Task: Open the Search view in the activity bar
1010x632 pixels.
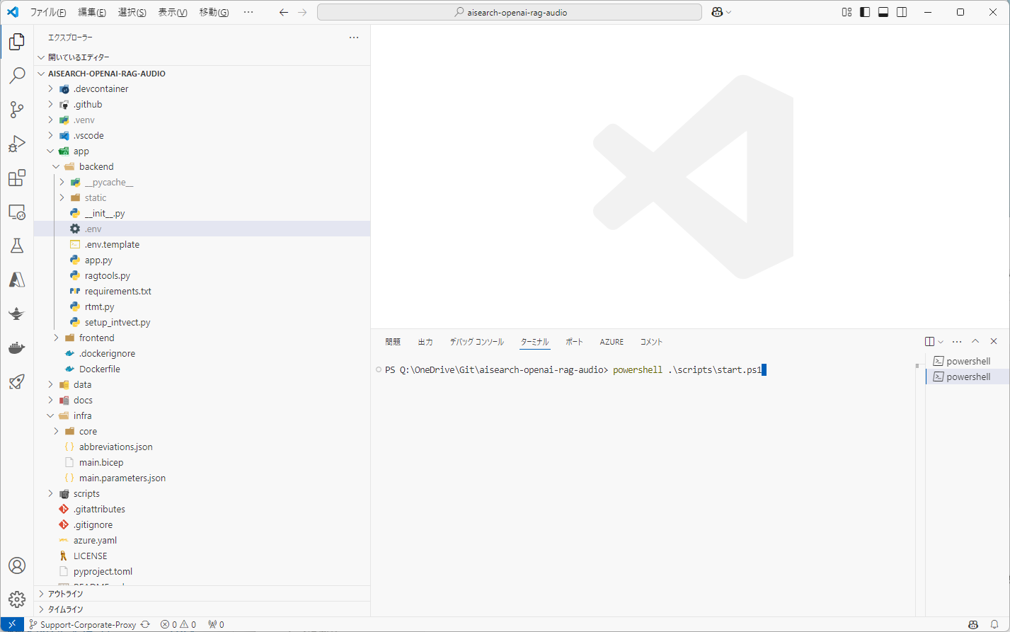Action: pyautogui.click(x=17, y=75)
